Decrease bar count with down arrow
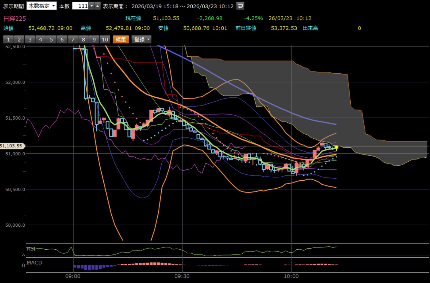 point(92,6)
